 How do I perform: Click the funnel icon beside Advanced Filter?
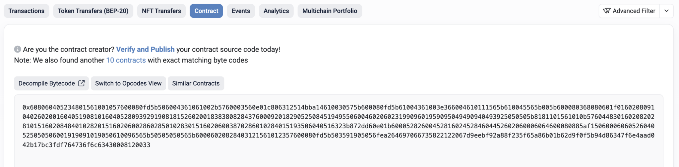[607, 11]
